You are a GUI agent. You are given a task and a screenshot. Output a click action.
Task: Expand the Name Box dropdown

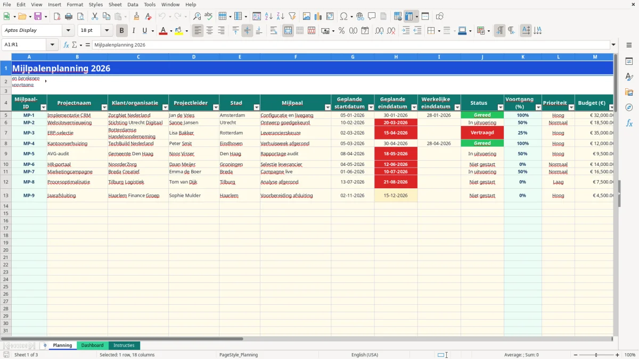point(52,45)
